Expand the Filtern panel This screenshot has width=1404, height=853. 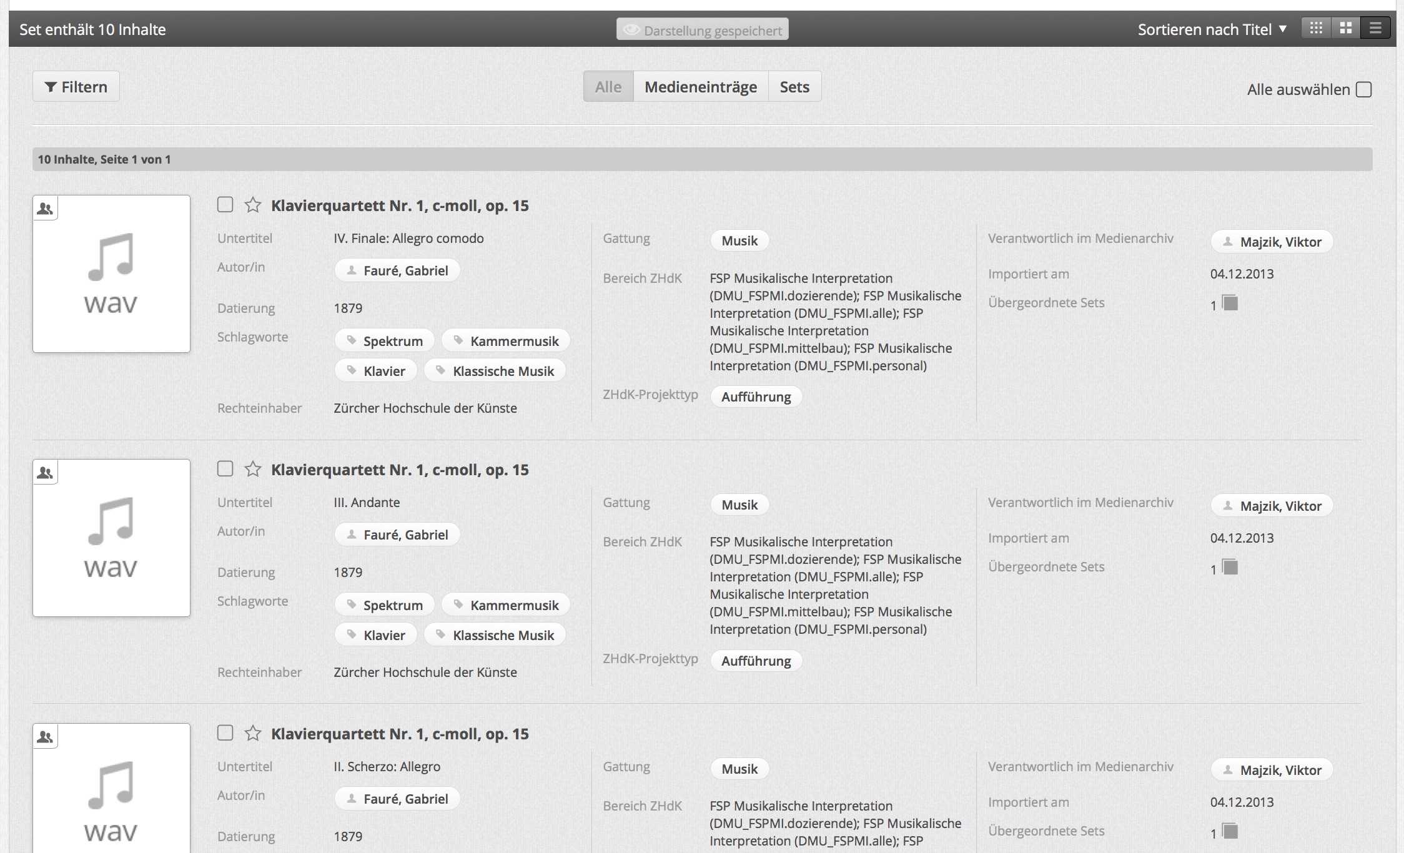76,87
